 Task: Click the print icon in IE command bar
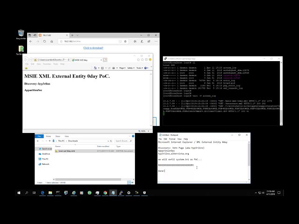pos(114,68)
